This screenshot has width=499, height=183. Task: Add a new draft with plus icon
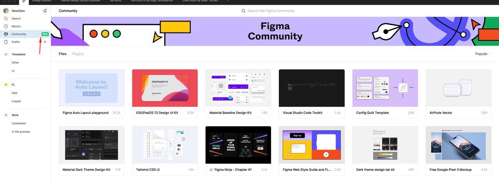pyautogui.click(x=45, y=42)
